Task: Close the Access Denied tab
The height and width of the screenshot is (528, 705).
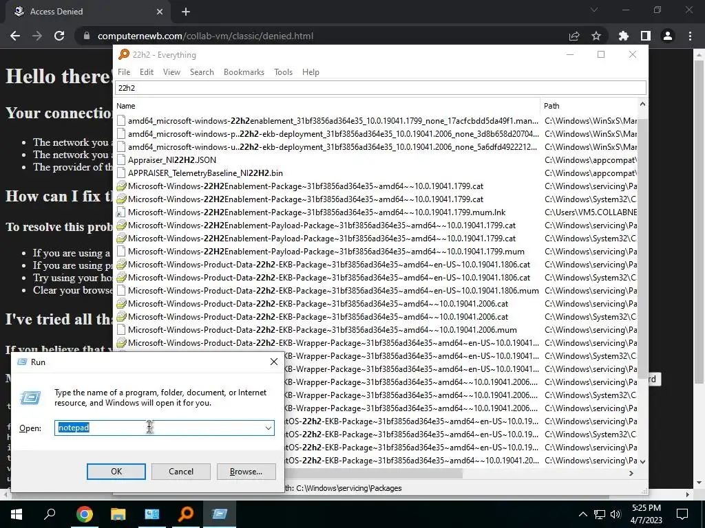Action: tap(160, 12)
